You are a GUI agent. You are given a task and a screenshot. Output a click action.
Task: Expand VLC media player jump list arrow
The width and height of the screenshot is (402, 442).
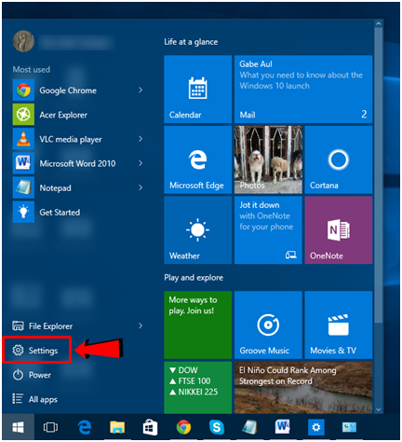(141, 139)
